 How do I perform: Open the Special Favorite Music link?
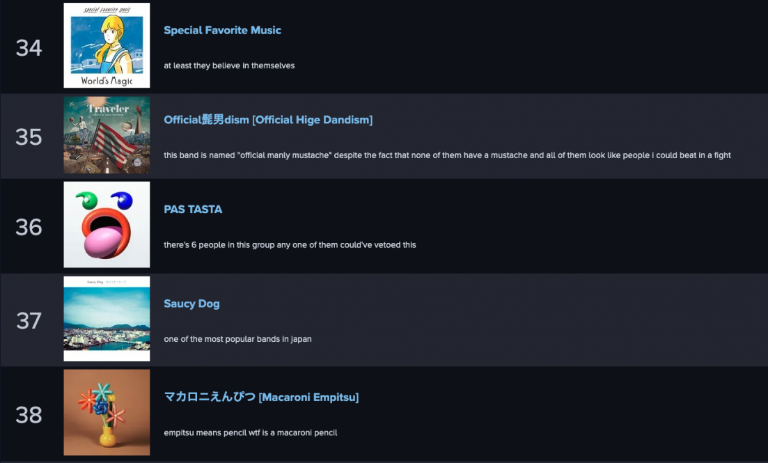coord(222,31)
